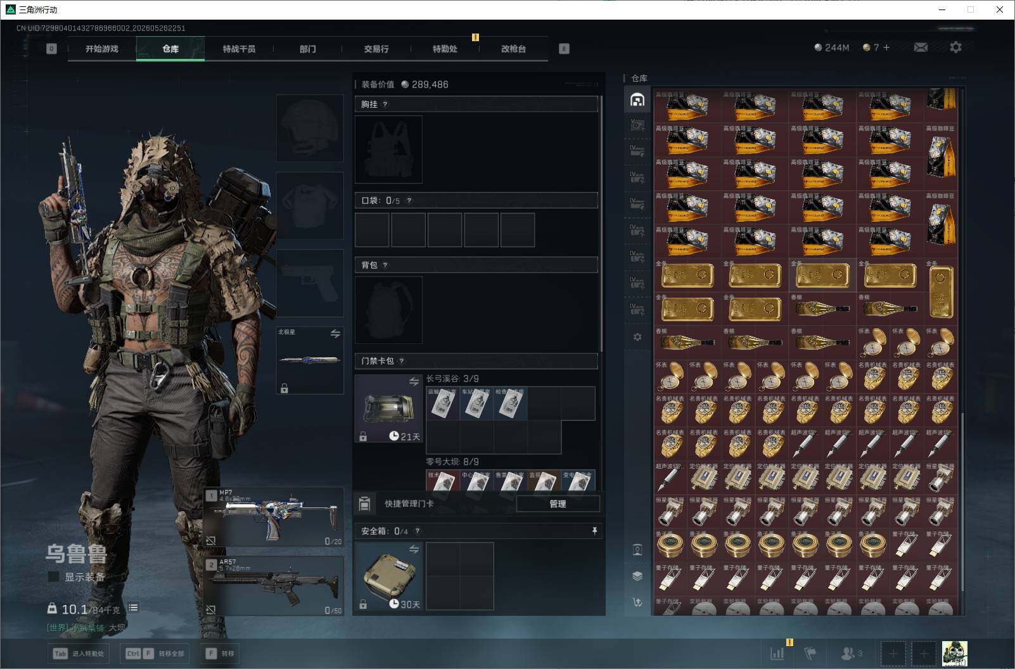Screen dimensions: 1015x669
Task: Click the main warehouse home icon
Action: coord(637,99)
